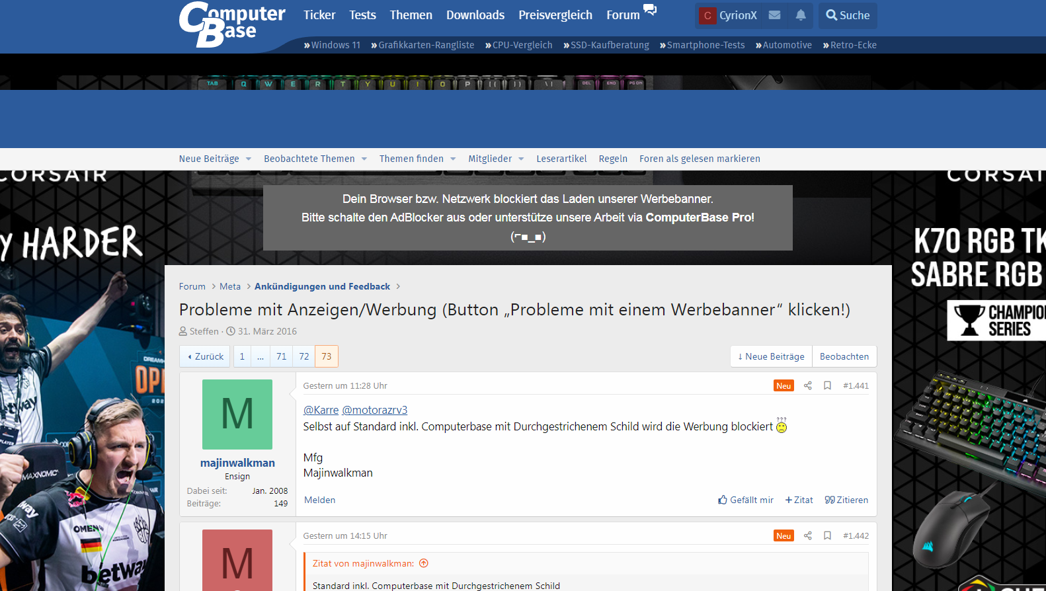Go to Ankündigungen und Feedback breadcrumb

click(322, 286)
